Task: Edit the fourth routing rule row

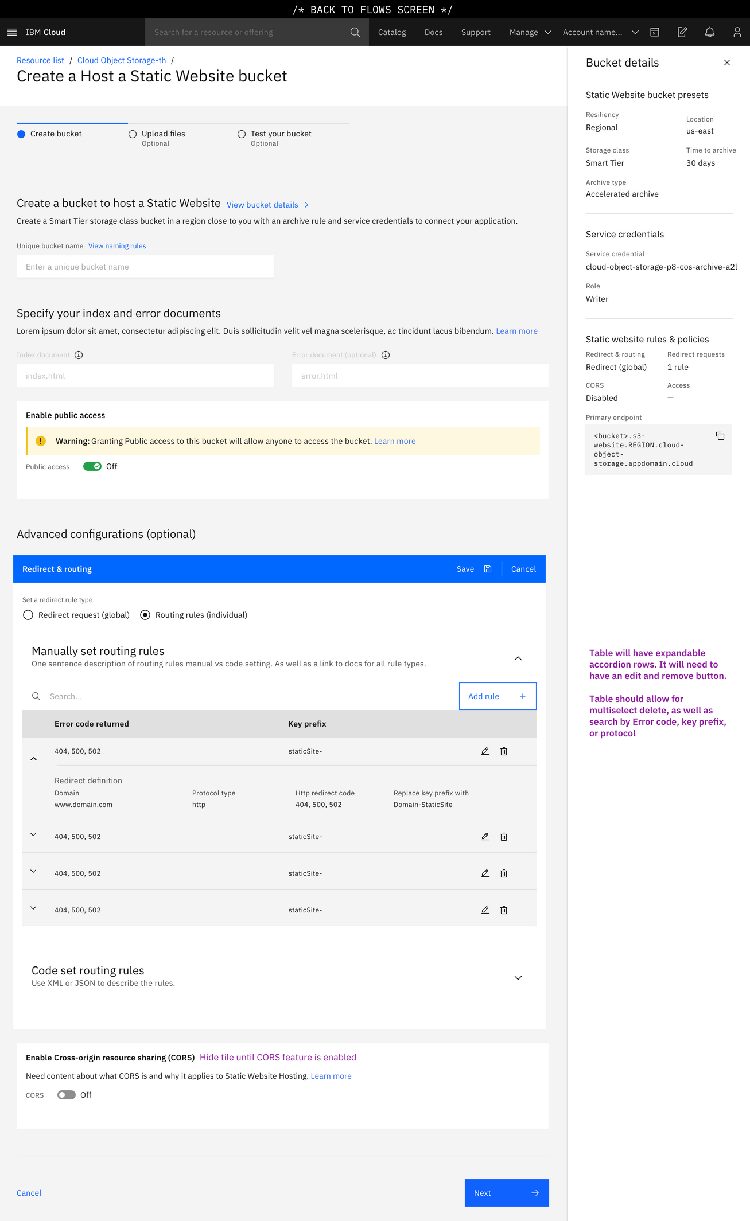Action: coord(485,910)
